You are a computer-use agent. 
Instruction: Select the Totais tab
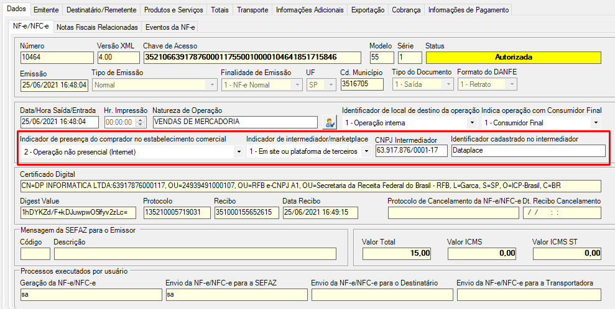tap(220, 10)
